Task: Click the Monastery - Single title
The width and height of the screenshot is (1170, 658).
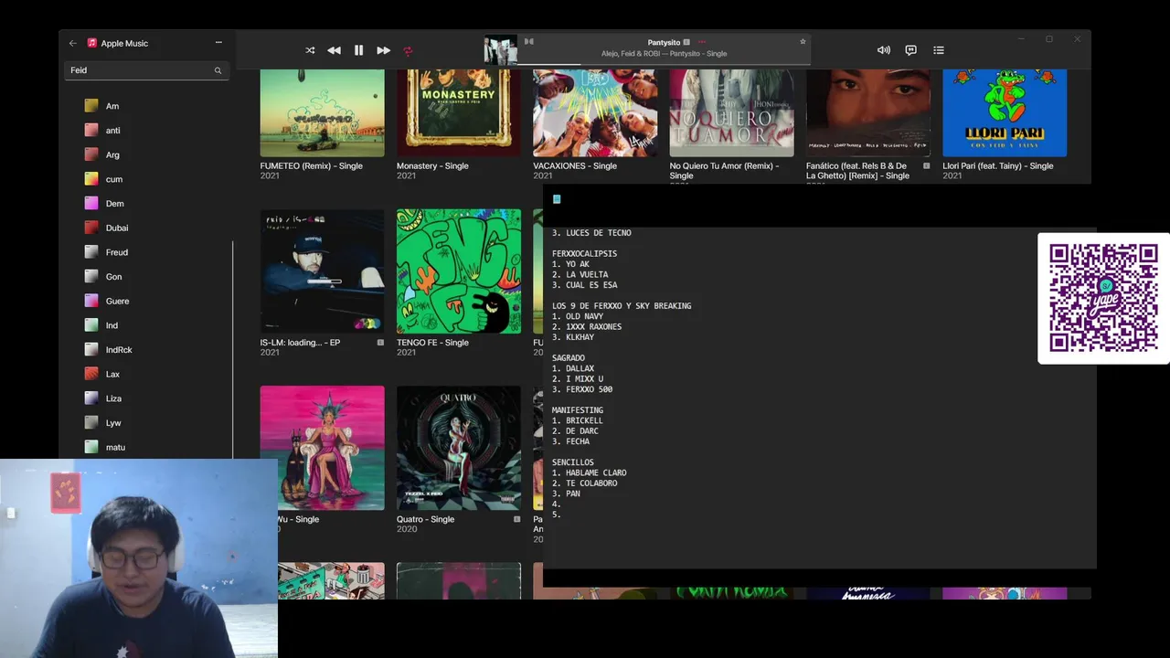Action: point(432,166)
